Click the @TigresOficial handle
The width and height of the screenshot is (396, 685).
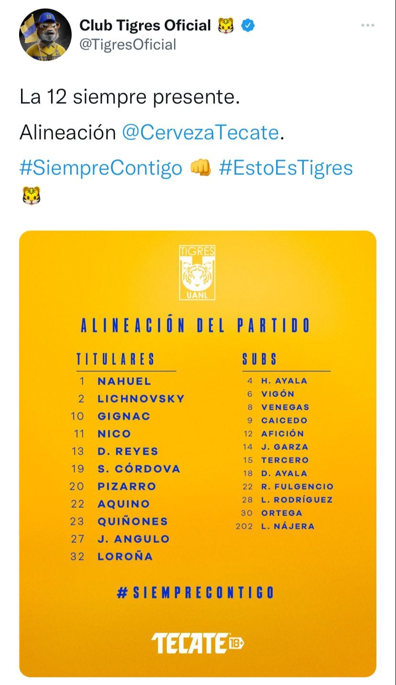coord(128,44)
